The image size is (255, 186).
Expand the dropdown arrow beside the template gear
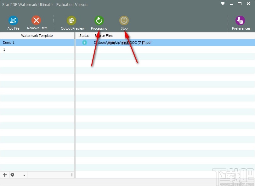click(x=24, y=175)
